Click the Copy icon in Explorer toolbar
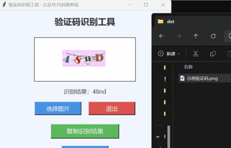The width and height of the screenshot is (231, 148). point(213,54)
